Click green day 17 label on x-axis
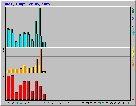 coord(72,103)
